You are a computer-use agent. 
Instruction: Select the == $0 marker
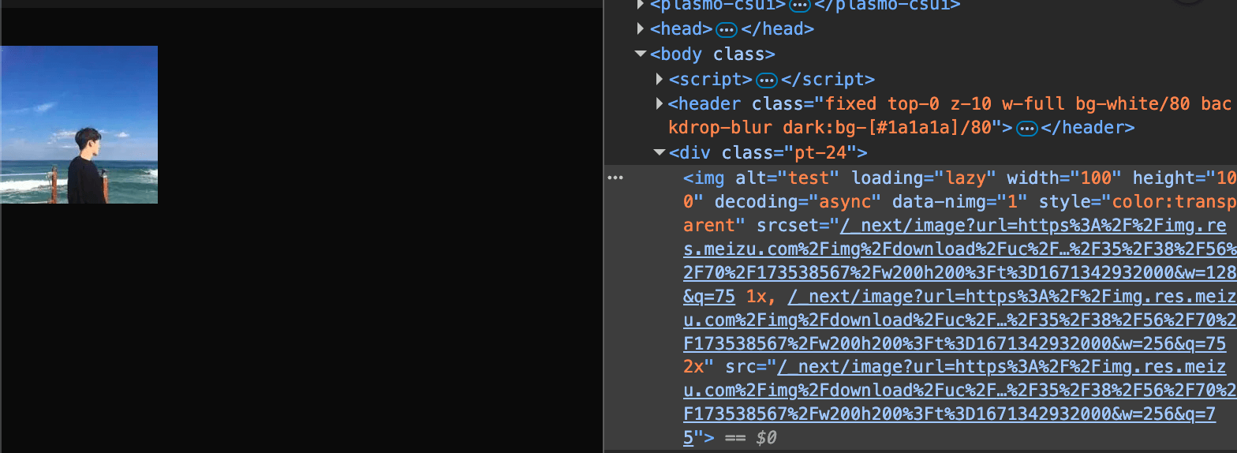pos(750,436)
